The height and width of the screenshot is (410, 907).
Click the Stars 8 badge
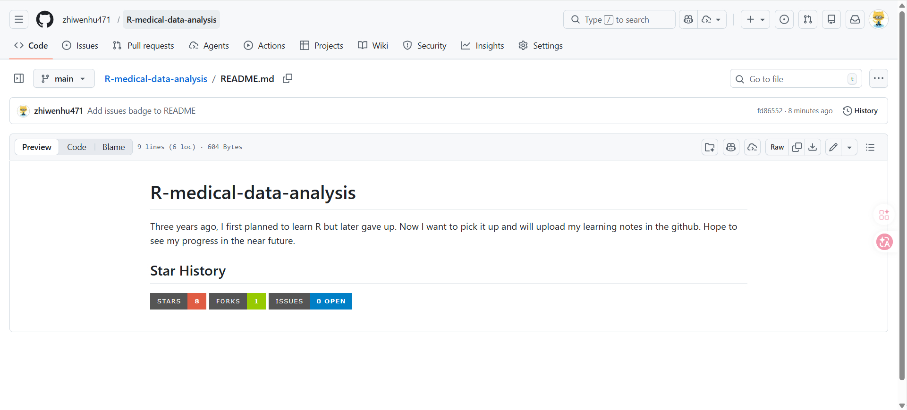(x=178, y=301)
